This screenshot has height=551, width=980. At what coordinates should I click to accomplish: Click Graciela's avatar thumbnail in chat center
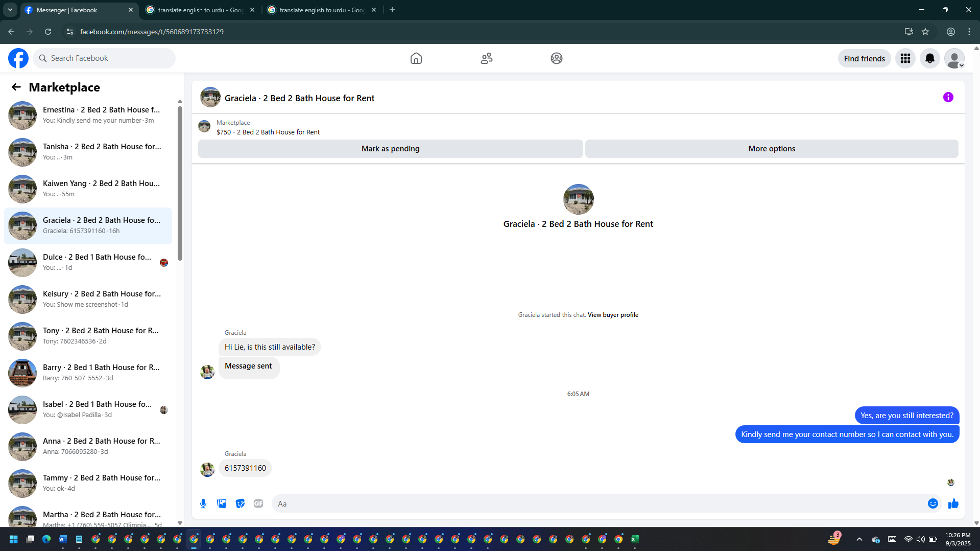[x=578, y=199]
